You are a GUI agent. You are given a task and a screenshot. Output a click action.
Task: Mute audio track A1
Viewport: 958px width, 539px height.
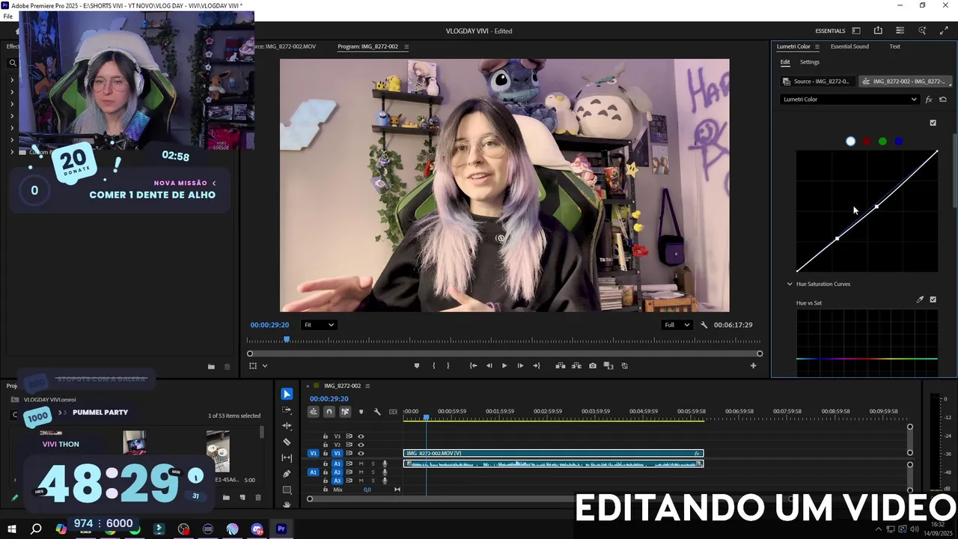(361, 463)
